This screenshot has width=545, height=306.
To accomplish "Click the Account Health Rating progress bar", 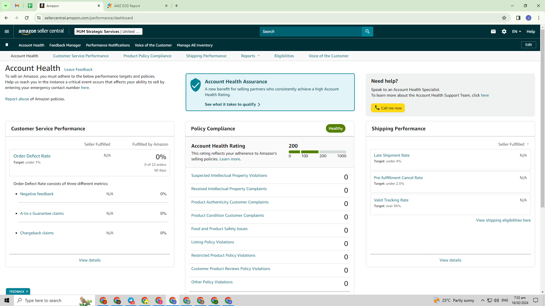I will coord(317,152).
